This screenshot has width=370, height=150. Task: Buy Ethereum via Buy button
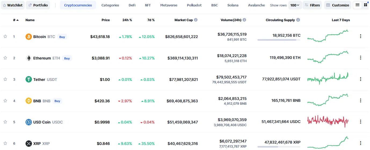(67, 58)
